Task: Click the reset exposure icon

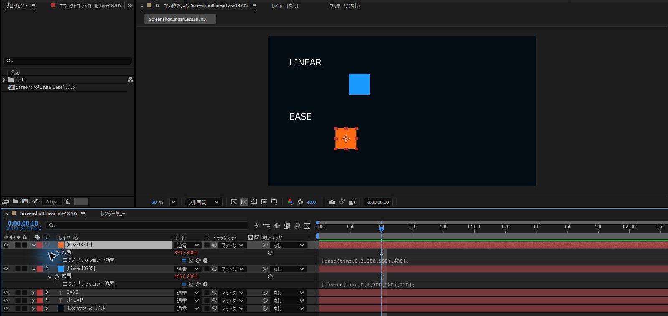Action: point(300,202)
